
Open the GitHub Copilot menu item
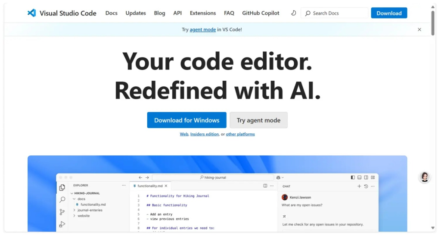point(261,13)
